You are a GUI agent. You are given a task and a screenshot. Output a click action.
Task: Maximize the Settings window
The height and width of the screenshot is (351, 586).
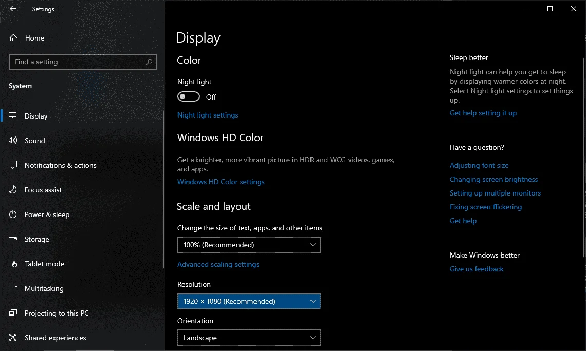[550, 9]
